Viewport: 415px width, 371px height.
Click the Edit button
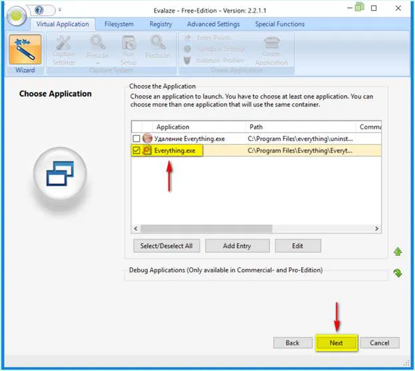pyautogui.click(x=298, y=246)
